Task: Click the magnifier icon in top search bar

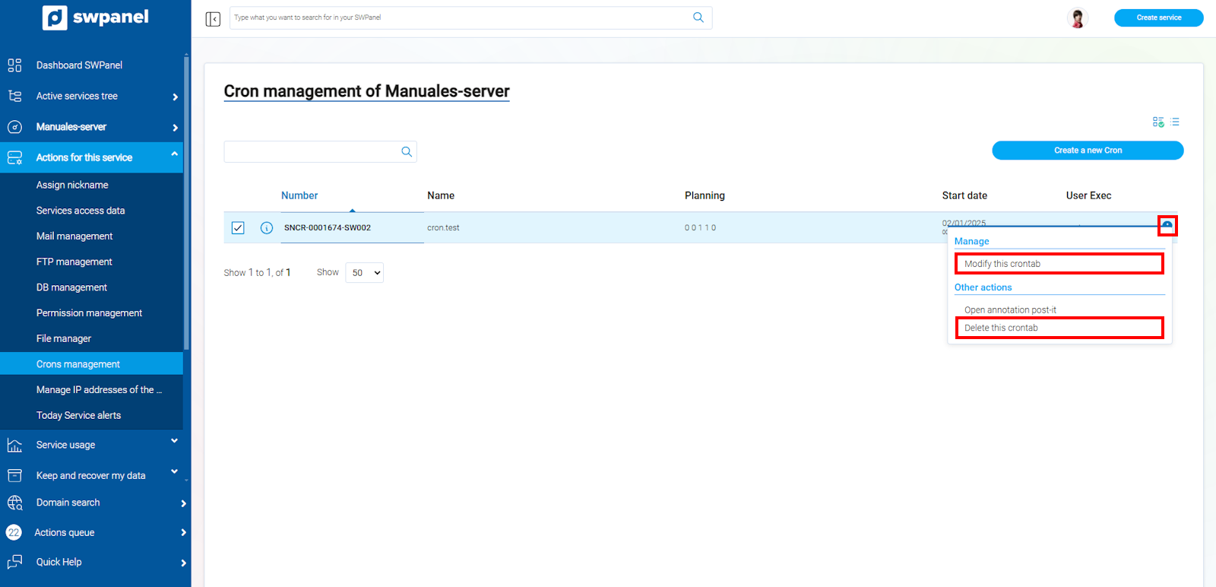Action: tap(698, 17)
